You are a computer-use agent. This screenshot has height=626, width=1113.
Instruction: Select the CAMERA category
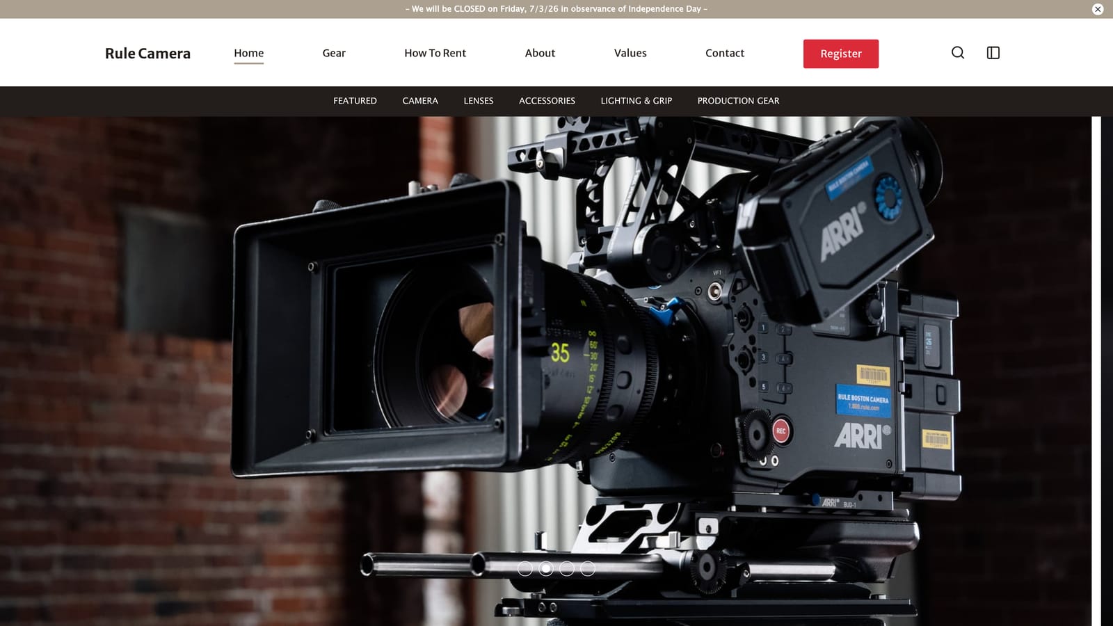[x=420, y=101]
